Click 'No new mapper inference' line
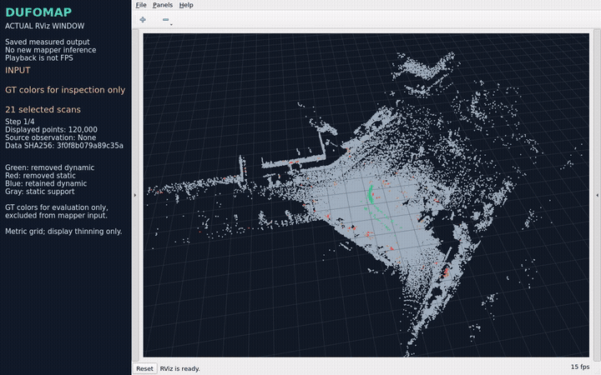The height and width of the screenshot is (375, 601). click(51, 50)
